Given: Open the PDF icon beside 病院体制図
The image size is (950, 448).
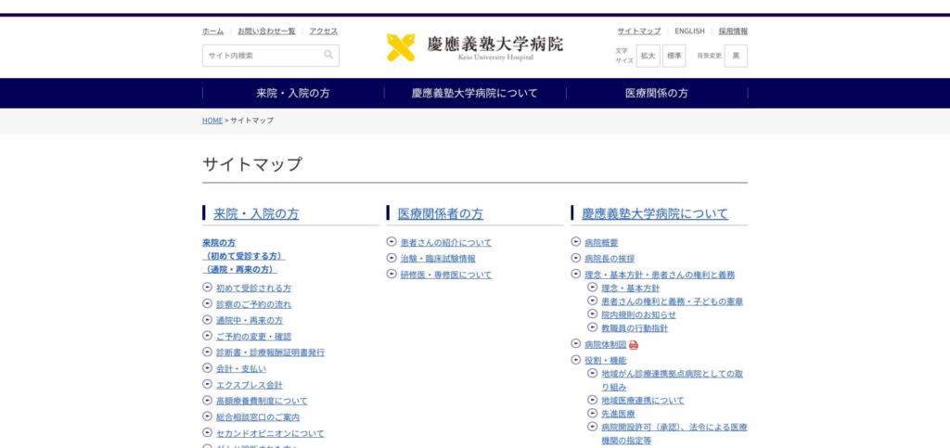Looking at the screenshot, I should (634, 345).
